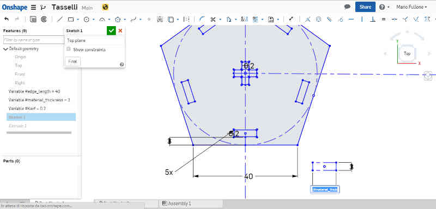Apply the Coincident constraint
Image resolution: width=436 pixels, height=209 pixels.
[x=307, y=20]
